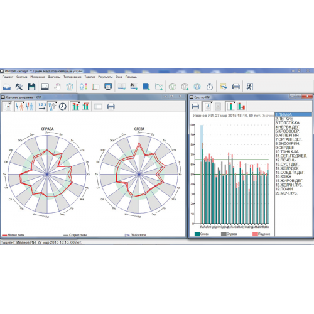Click the clock icon in the diagrams toolbar

click(62, 106)
